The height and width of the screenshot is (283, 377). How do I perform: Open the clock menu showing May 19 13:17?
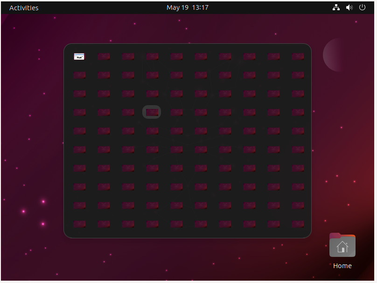(x=188, y=7)
